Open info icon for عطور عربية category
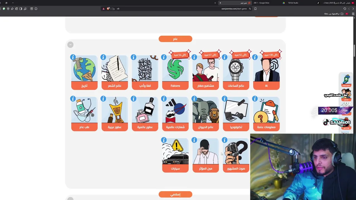The width and height of the screenshot is (356, 200). click(x=103, y=99)
